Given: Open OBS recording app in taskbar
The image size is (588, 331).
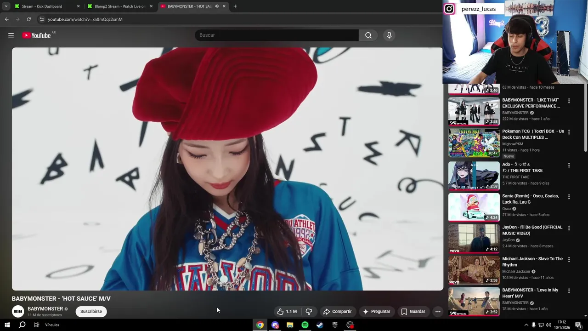Looking at the screenshot, I should [x=350, y=325].
